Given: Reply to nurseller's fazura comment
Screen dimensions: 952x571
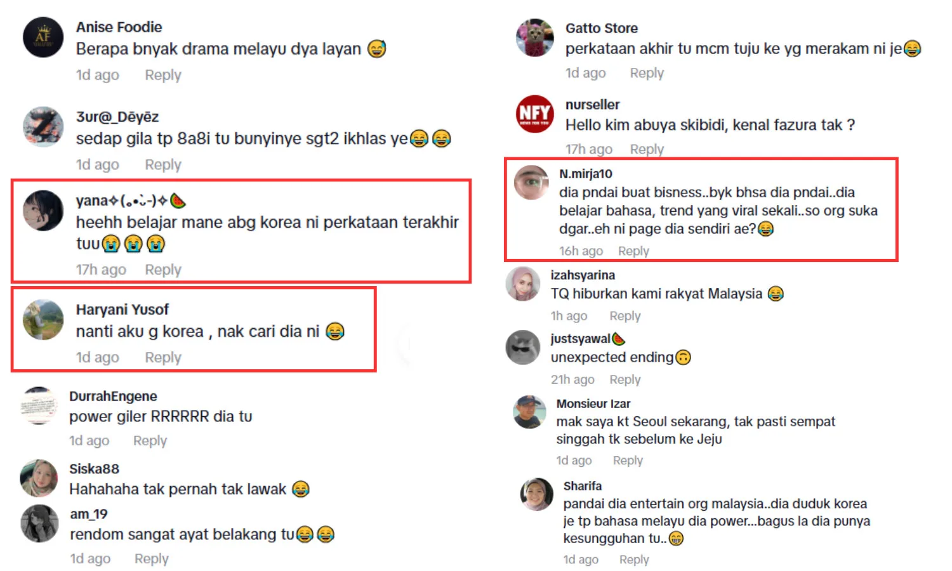Looking at the screenshot, I should pos(647,149).
